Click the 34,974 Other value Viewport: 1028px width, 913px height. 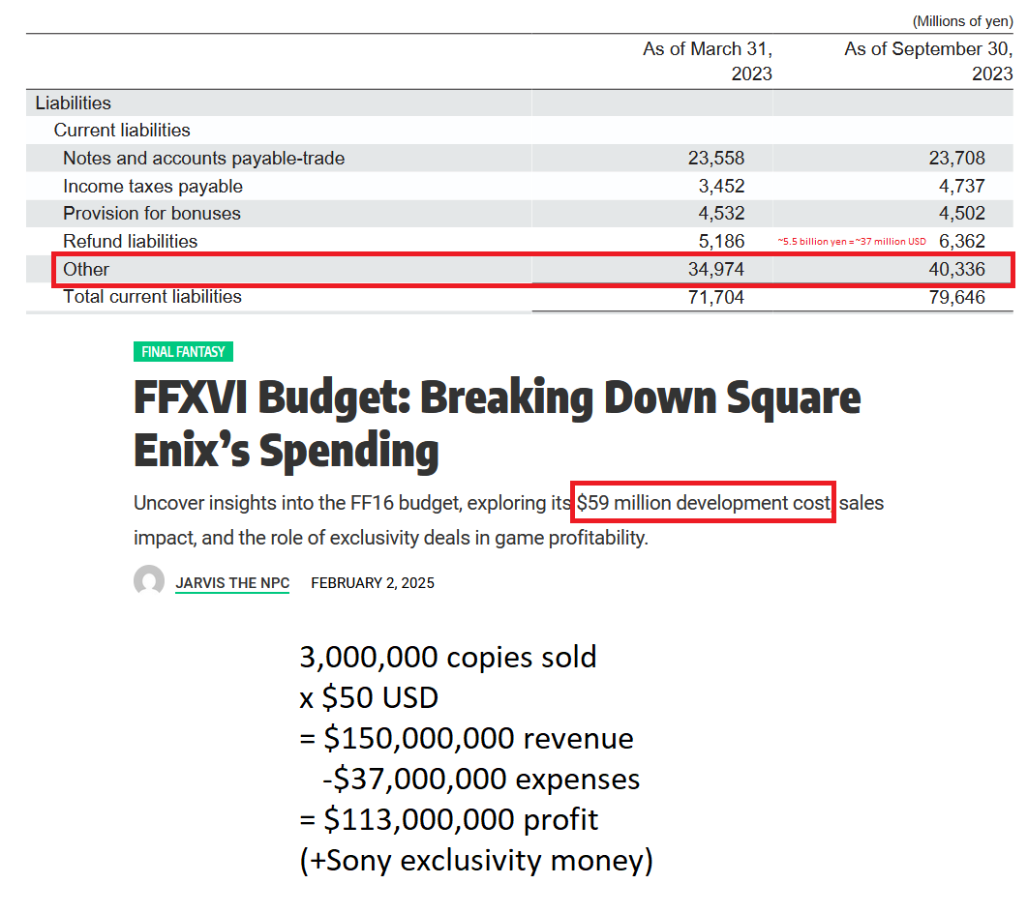(x=716, y=269)
